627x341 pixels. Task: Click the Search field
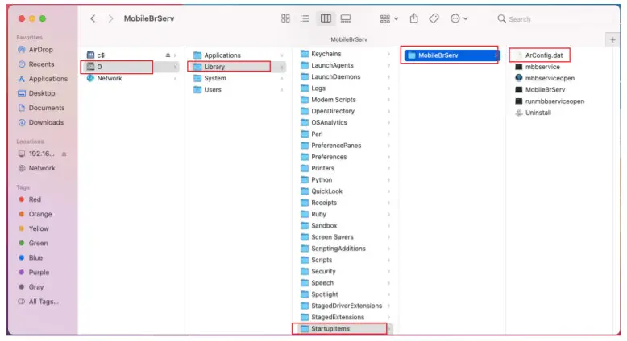coord(553,19)
